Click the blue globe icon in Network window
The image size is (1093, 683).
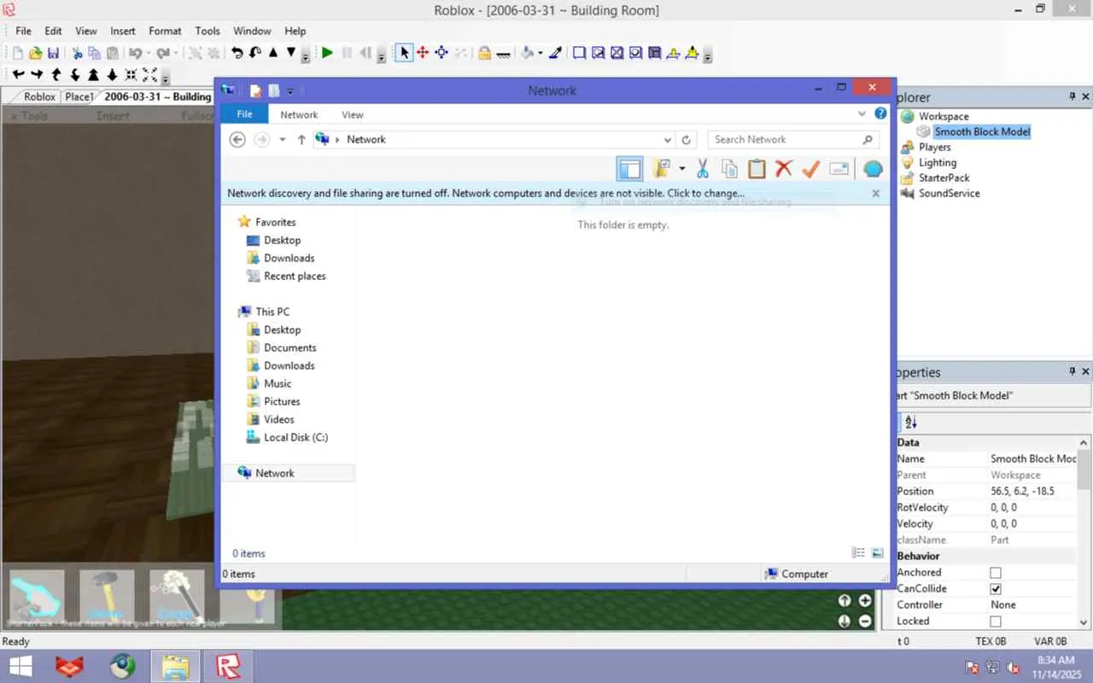click(873, 168)
